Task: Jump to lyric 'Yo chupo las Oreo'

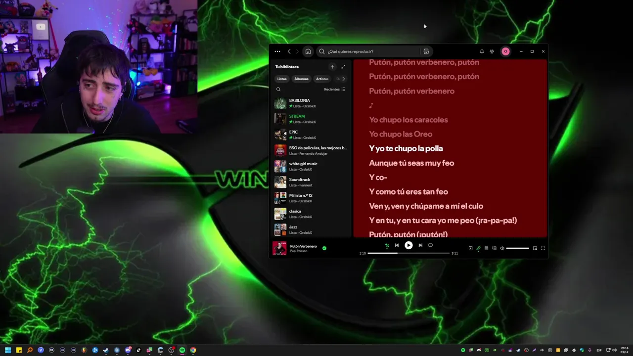Action: [x=401, y=134]
